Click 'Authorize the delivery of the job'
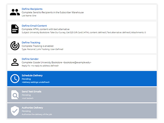The image size is (164, 123). point(37,114)
